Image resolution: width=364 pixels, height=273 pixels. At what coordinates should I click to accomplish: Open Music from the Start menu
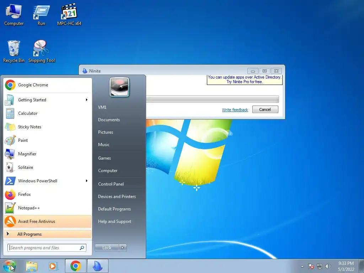(104, 145)
